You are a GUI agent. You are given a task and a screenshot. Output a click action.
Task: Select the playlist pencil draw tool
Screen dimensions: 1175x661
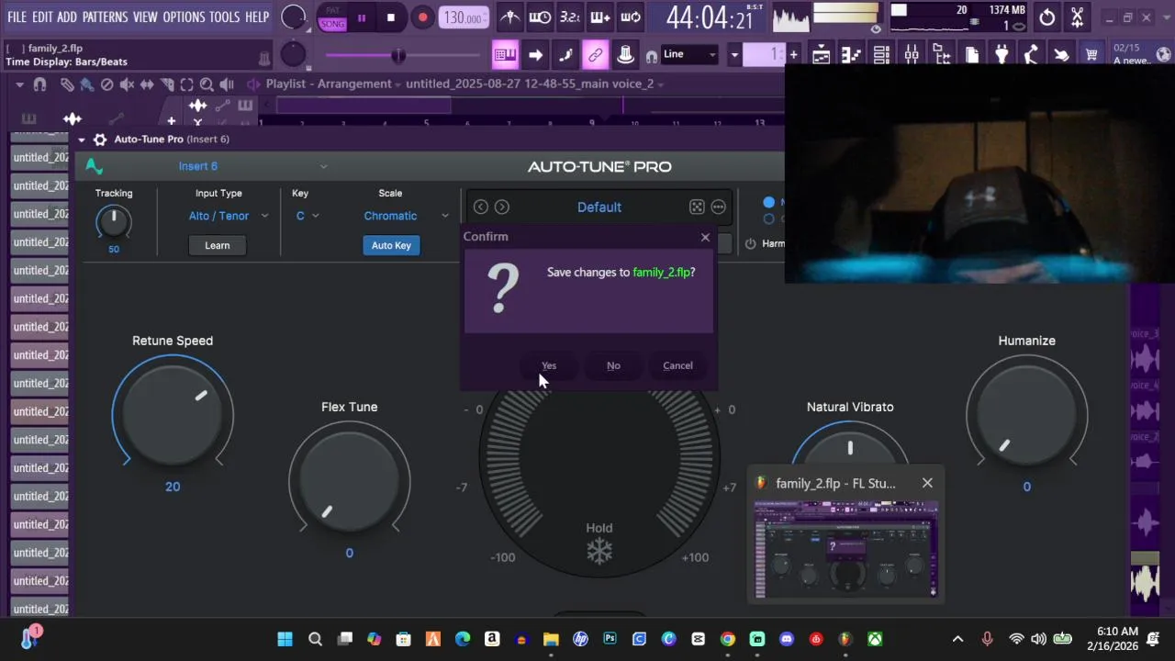click(x=67, y=84)
